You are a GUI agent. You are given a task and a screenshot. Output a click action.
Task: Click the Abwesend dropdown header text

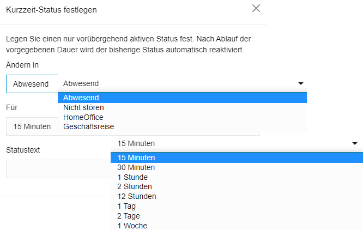[81, 83]
